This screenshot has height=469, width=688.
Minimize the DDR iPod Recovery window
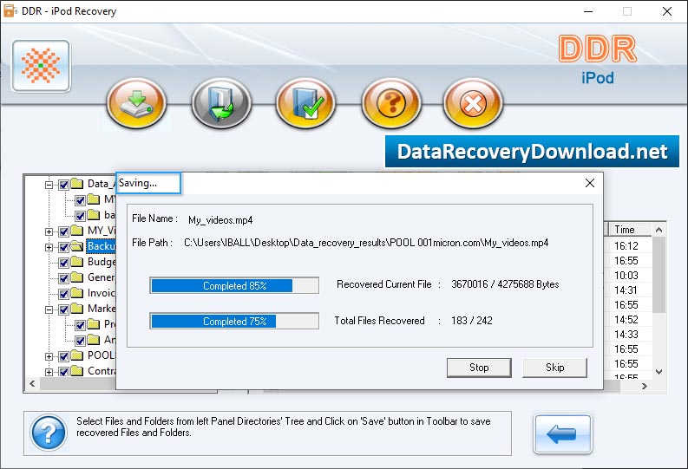(x=588, y=11)
